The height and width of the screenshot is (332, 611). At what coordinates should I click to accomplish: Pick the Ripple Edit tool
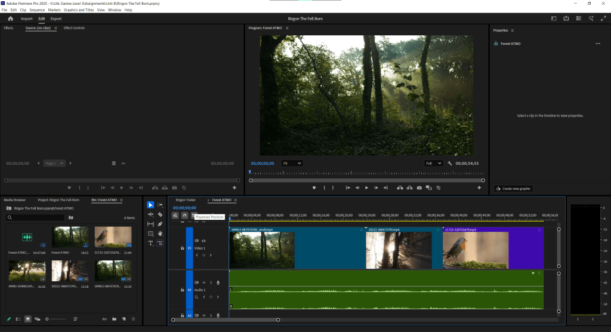tap(150, 214)
